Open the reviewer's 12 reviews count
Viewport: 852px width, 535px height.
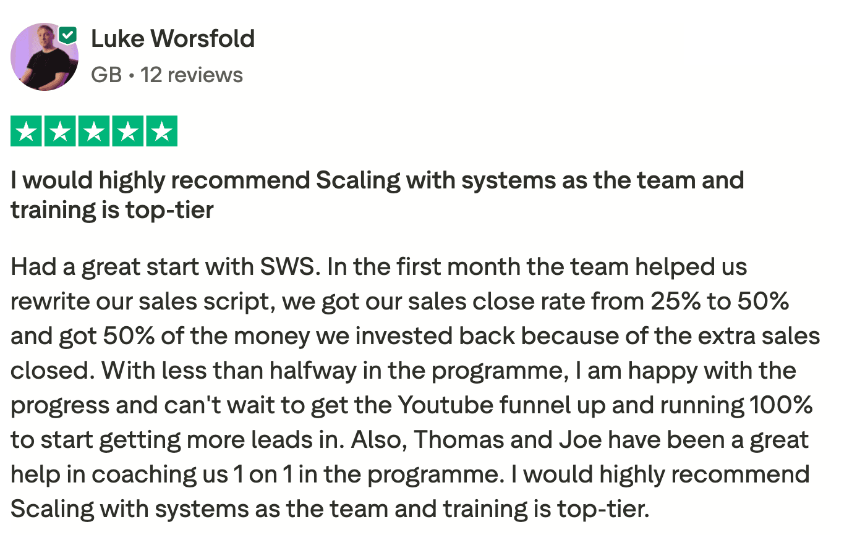pyautogui.click(x=192, y=75)
